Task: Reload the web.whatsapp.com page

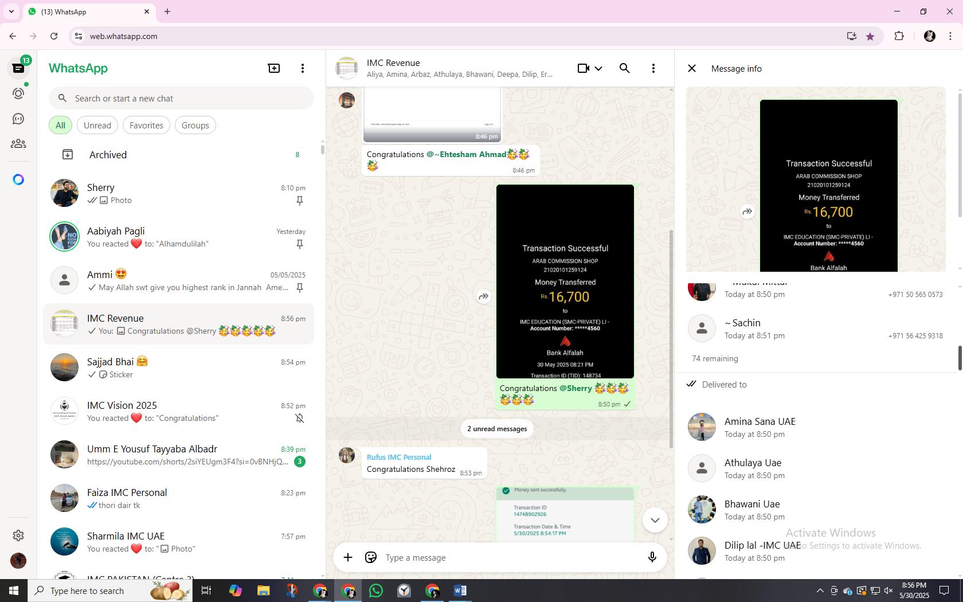Action: 54,36
